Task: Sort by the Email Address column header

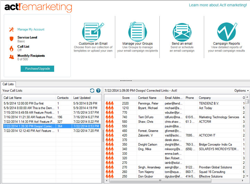Action: pos(174,98)
